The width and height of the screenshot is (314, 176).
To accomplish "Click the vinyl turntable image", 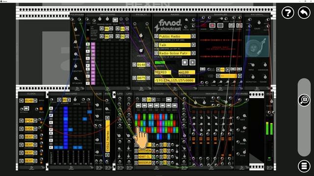I will 257,46.
